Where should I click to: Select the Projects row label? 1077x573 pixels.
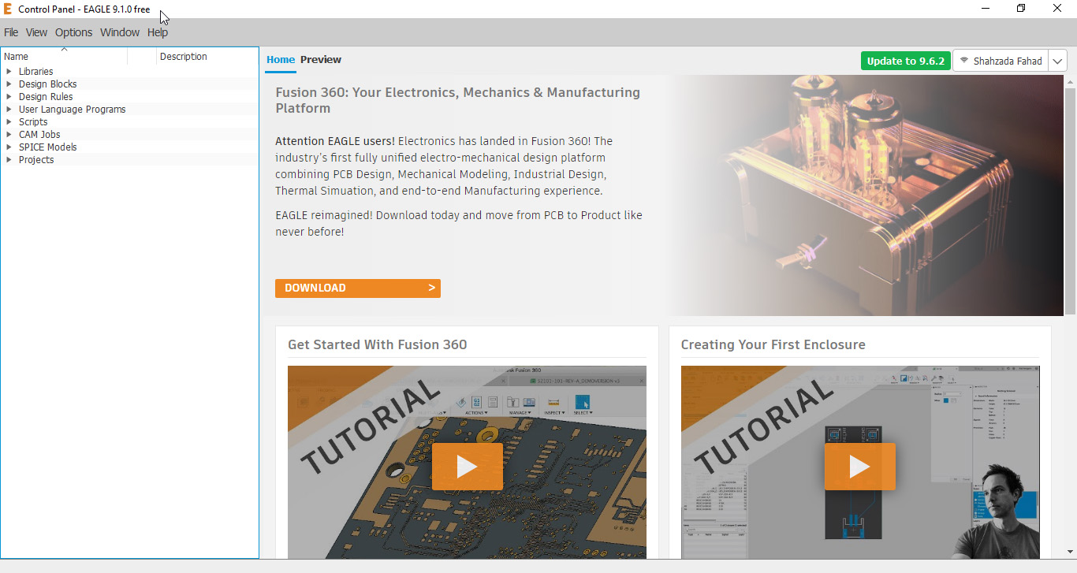(36, 160)
